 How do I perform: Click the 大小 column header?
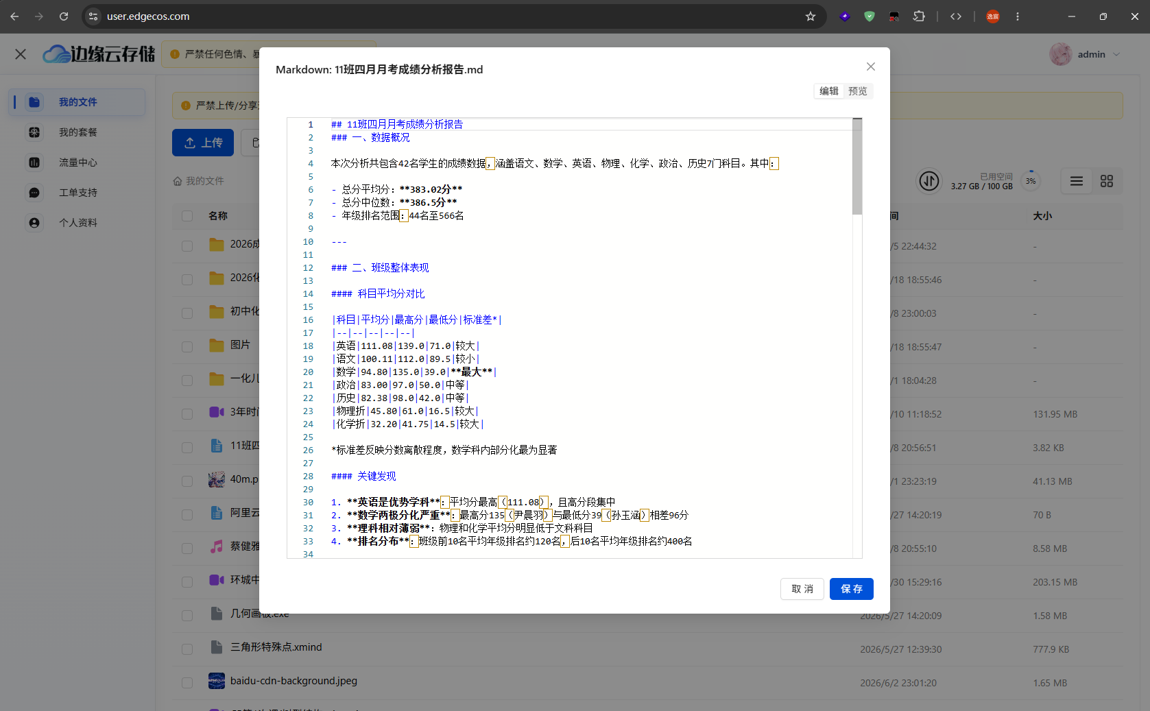(1042, 216)
